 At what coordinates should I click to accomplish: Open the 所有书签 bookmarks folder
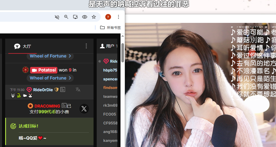pos(110,27)
